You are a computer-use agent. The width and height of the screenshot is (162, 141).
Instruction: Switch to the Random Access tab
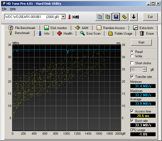111,28
